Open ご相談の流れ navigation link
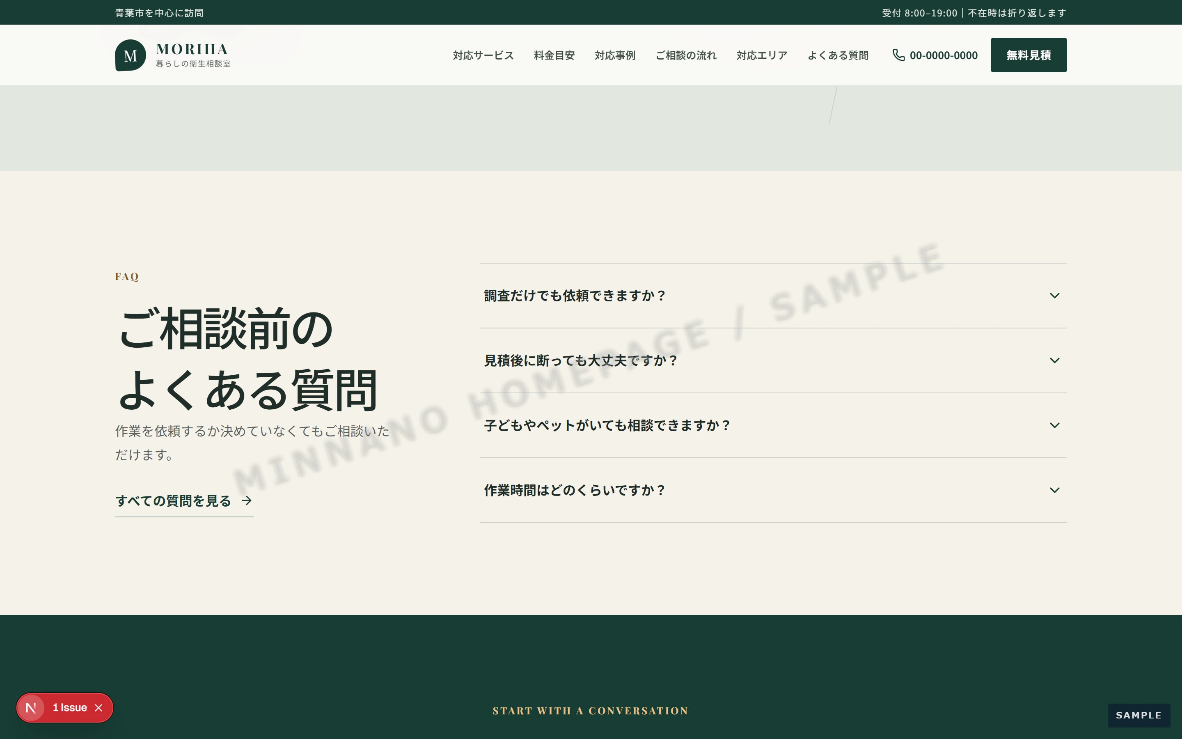This screenshot has height=739, width=1182. pos(686,55)
